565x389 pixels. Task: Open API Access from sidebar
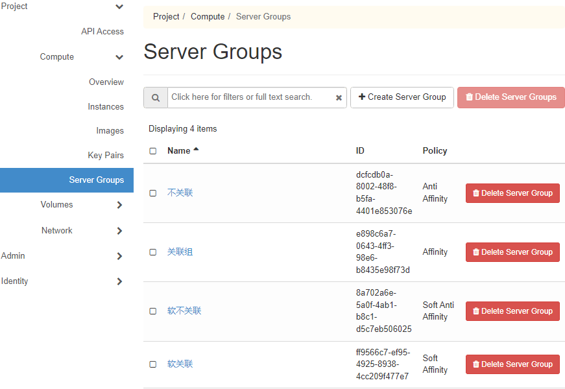click(102, 32)
